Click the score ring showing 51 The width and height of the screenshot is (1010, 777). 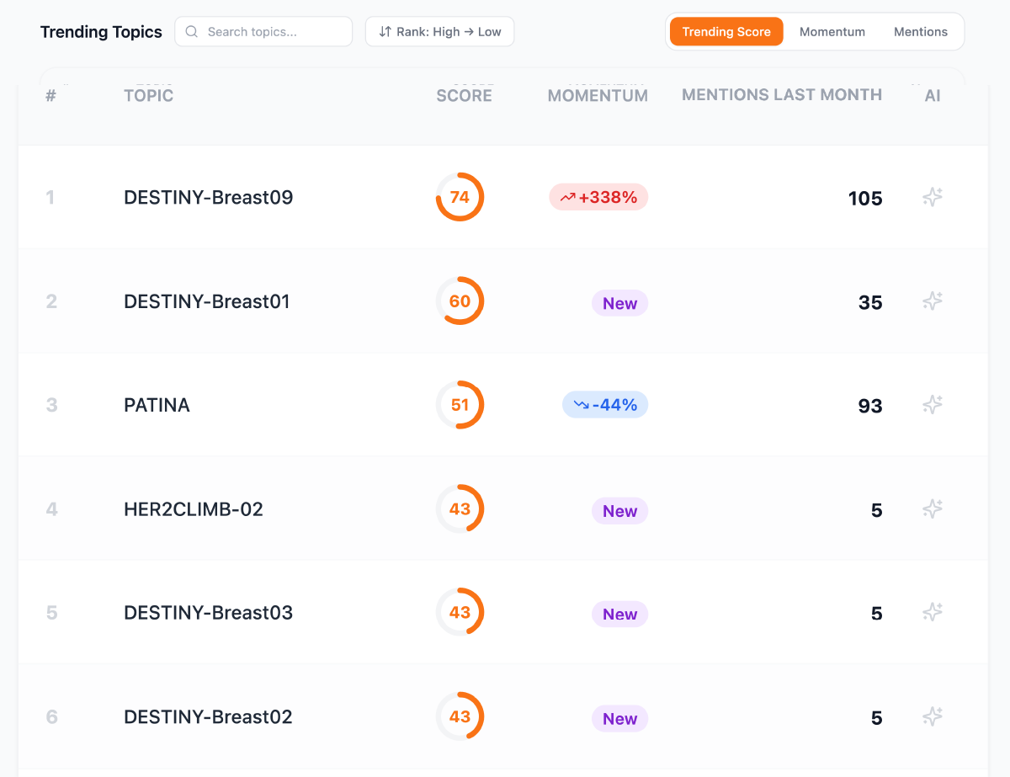click(x=460, y=405)
